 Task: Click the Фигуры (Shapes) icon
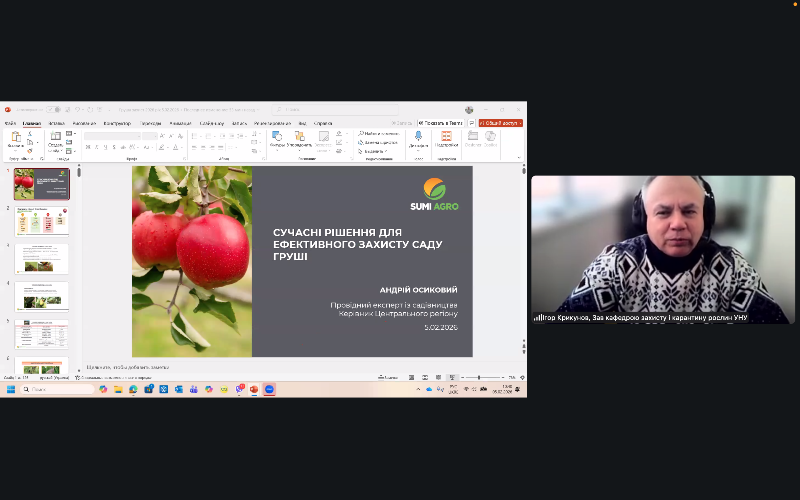[277, 136]
